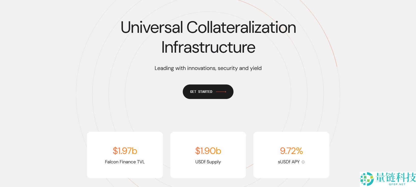Click the word STARTED on the dark button
This screenshot has width=416, height=187.
(205, 92)
